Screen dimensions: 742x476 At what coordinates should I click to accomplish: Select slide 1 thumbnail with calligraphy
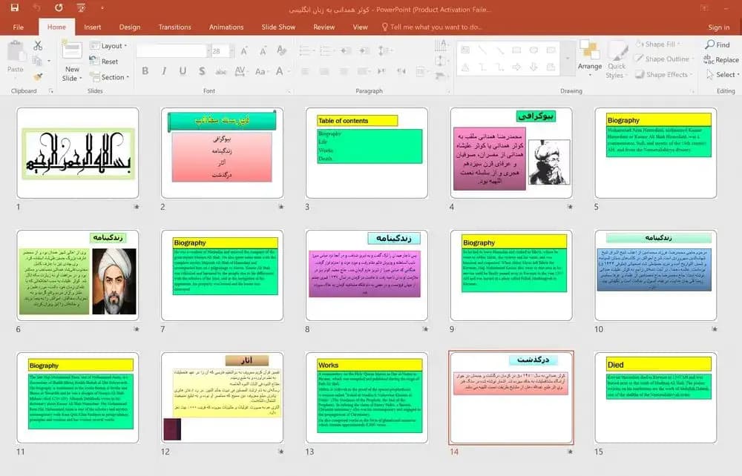78,153
